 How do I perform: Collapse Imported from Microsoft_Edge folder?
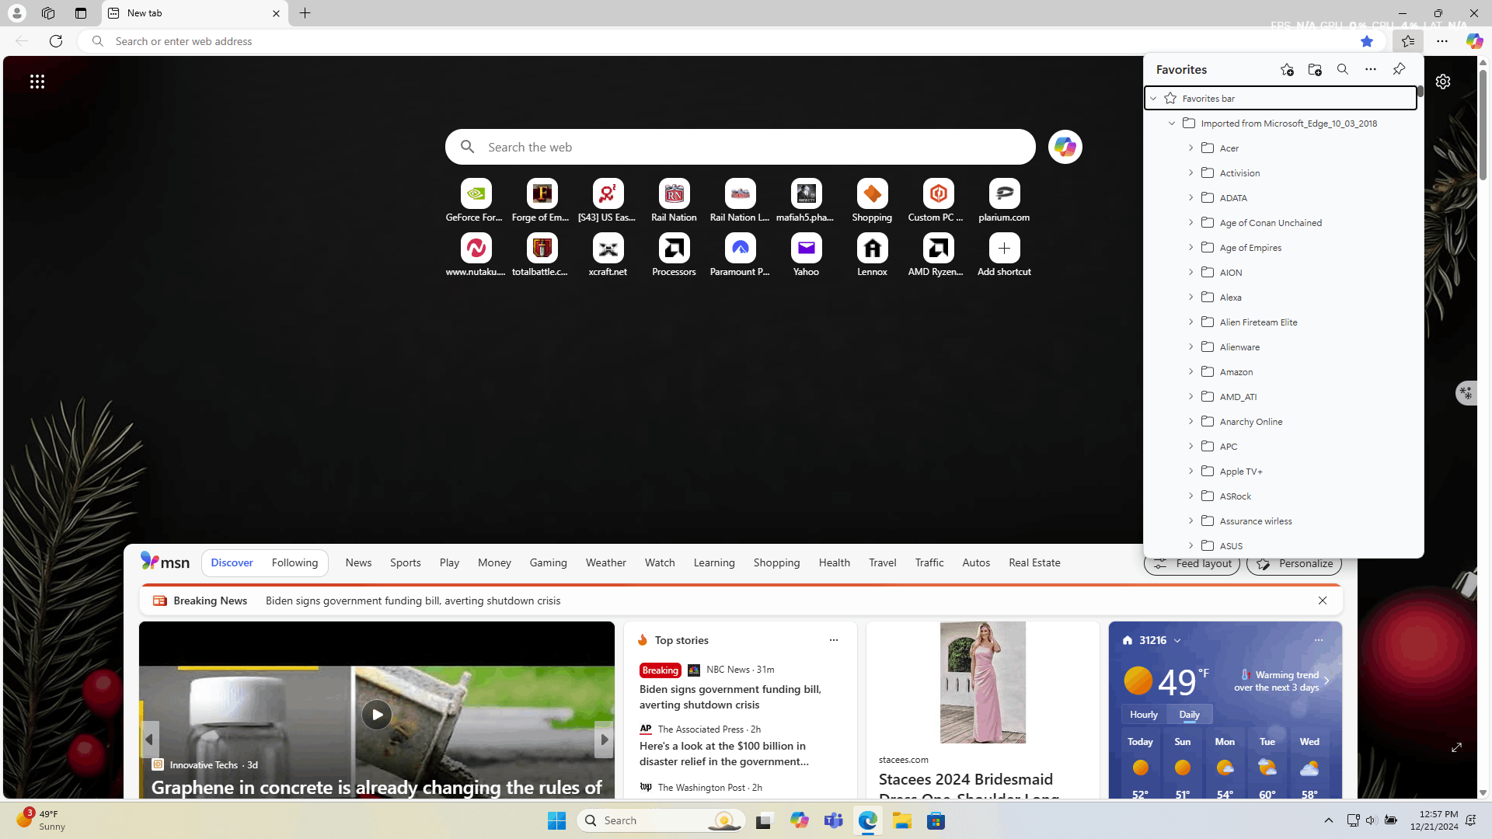coord(1172,124)
